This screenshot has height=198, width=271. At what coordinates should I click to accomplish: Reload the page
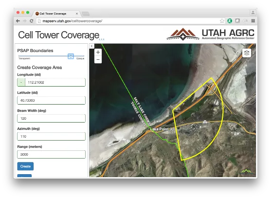tap(31, 21)
